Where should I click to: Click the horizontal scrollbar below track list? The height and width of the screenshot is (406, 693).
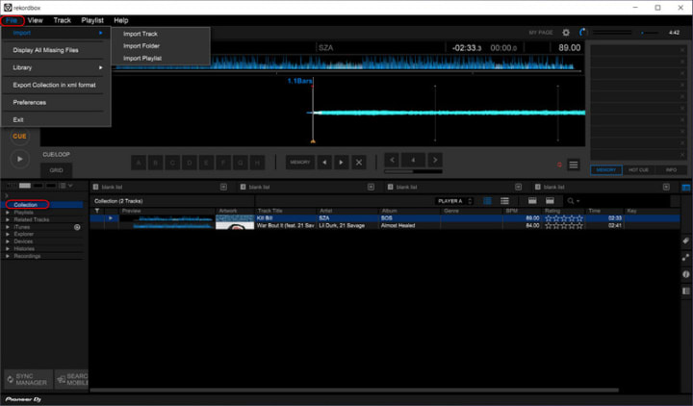[353, 390]
